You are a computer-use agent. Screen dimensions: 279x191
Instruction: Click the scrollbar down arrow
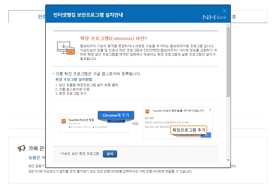pos(228,160)
